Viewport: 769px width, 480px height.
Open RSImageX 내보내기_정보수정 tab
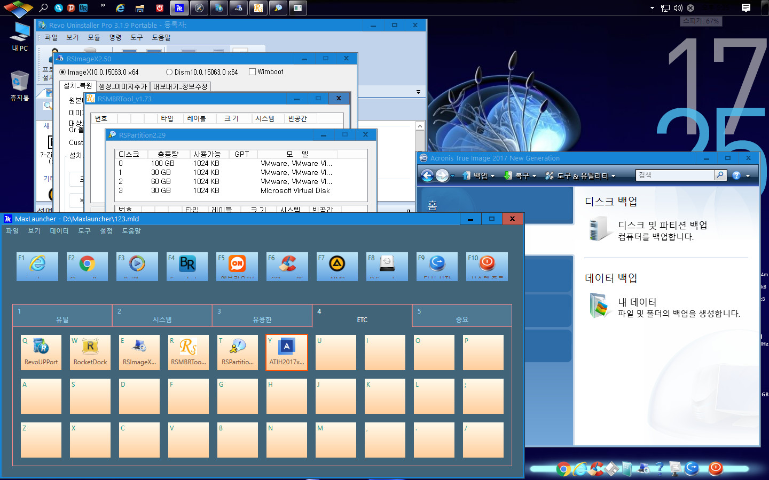click(181, 86)
